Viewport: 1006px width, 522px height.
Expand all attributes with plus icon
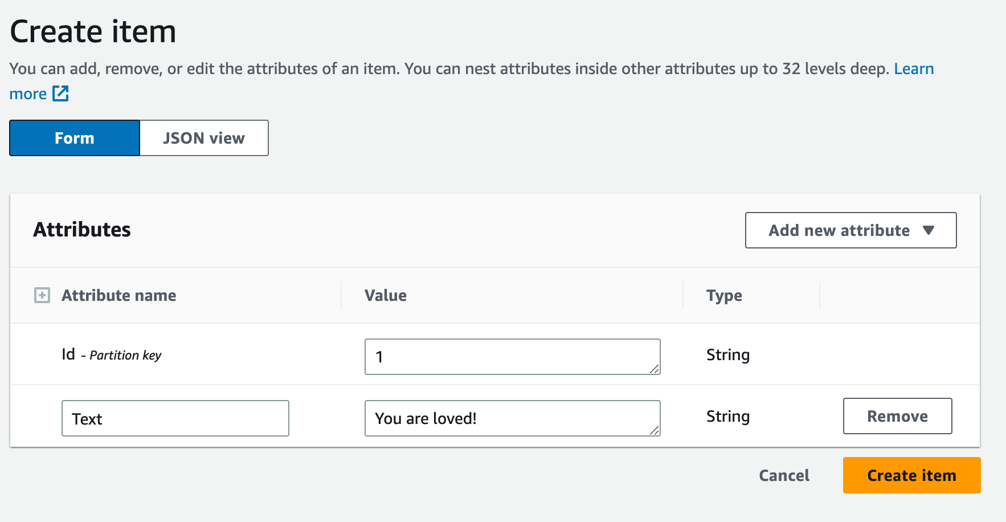click(x=42, y=295)
